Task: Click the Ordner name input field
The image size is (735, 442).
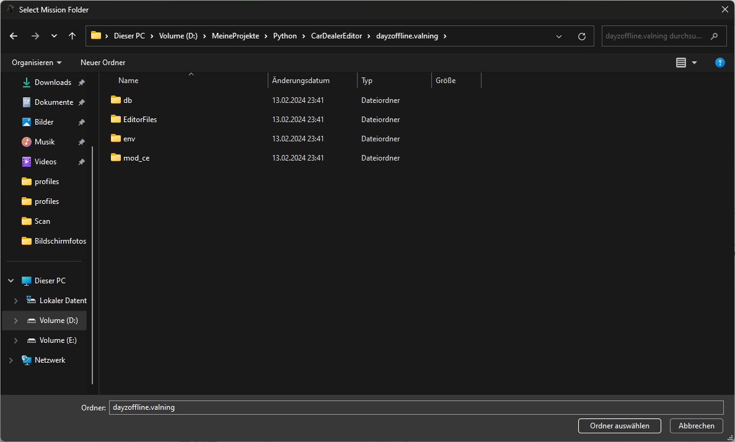Action: click(415, 407)
